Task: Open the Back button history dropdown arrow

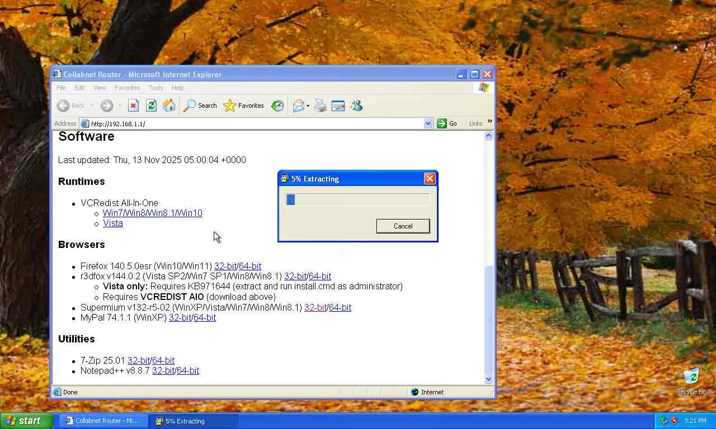Action: 91,106
